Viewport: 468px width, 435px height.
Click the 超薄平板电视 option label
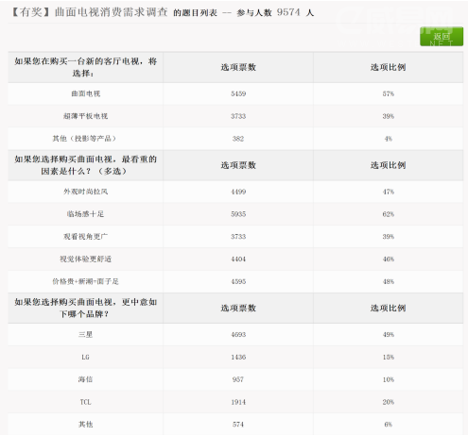[86, 116]
